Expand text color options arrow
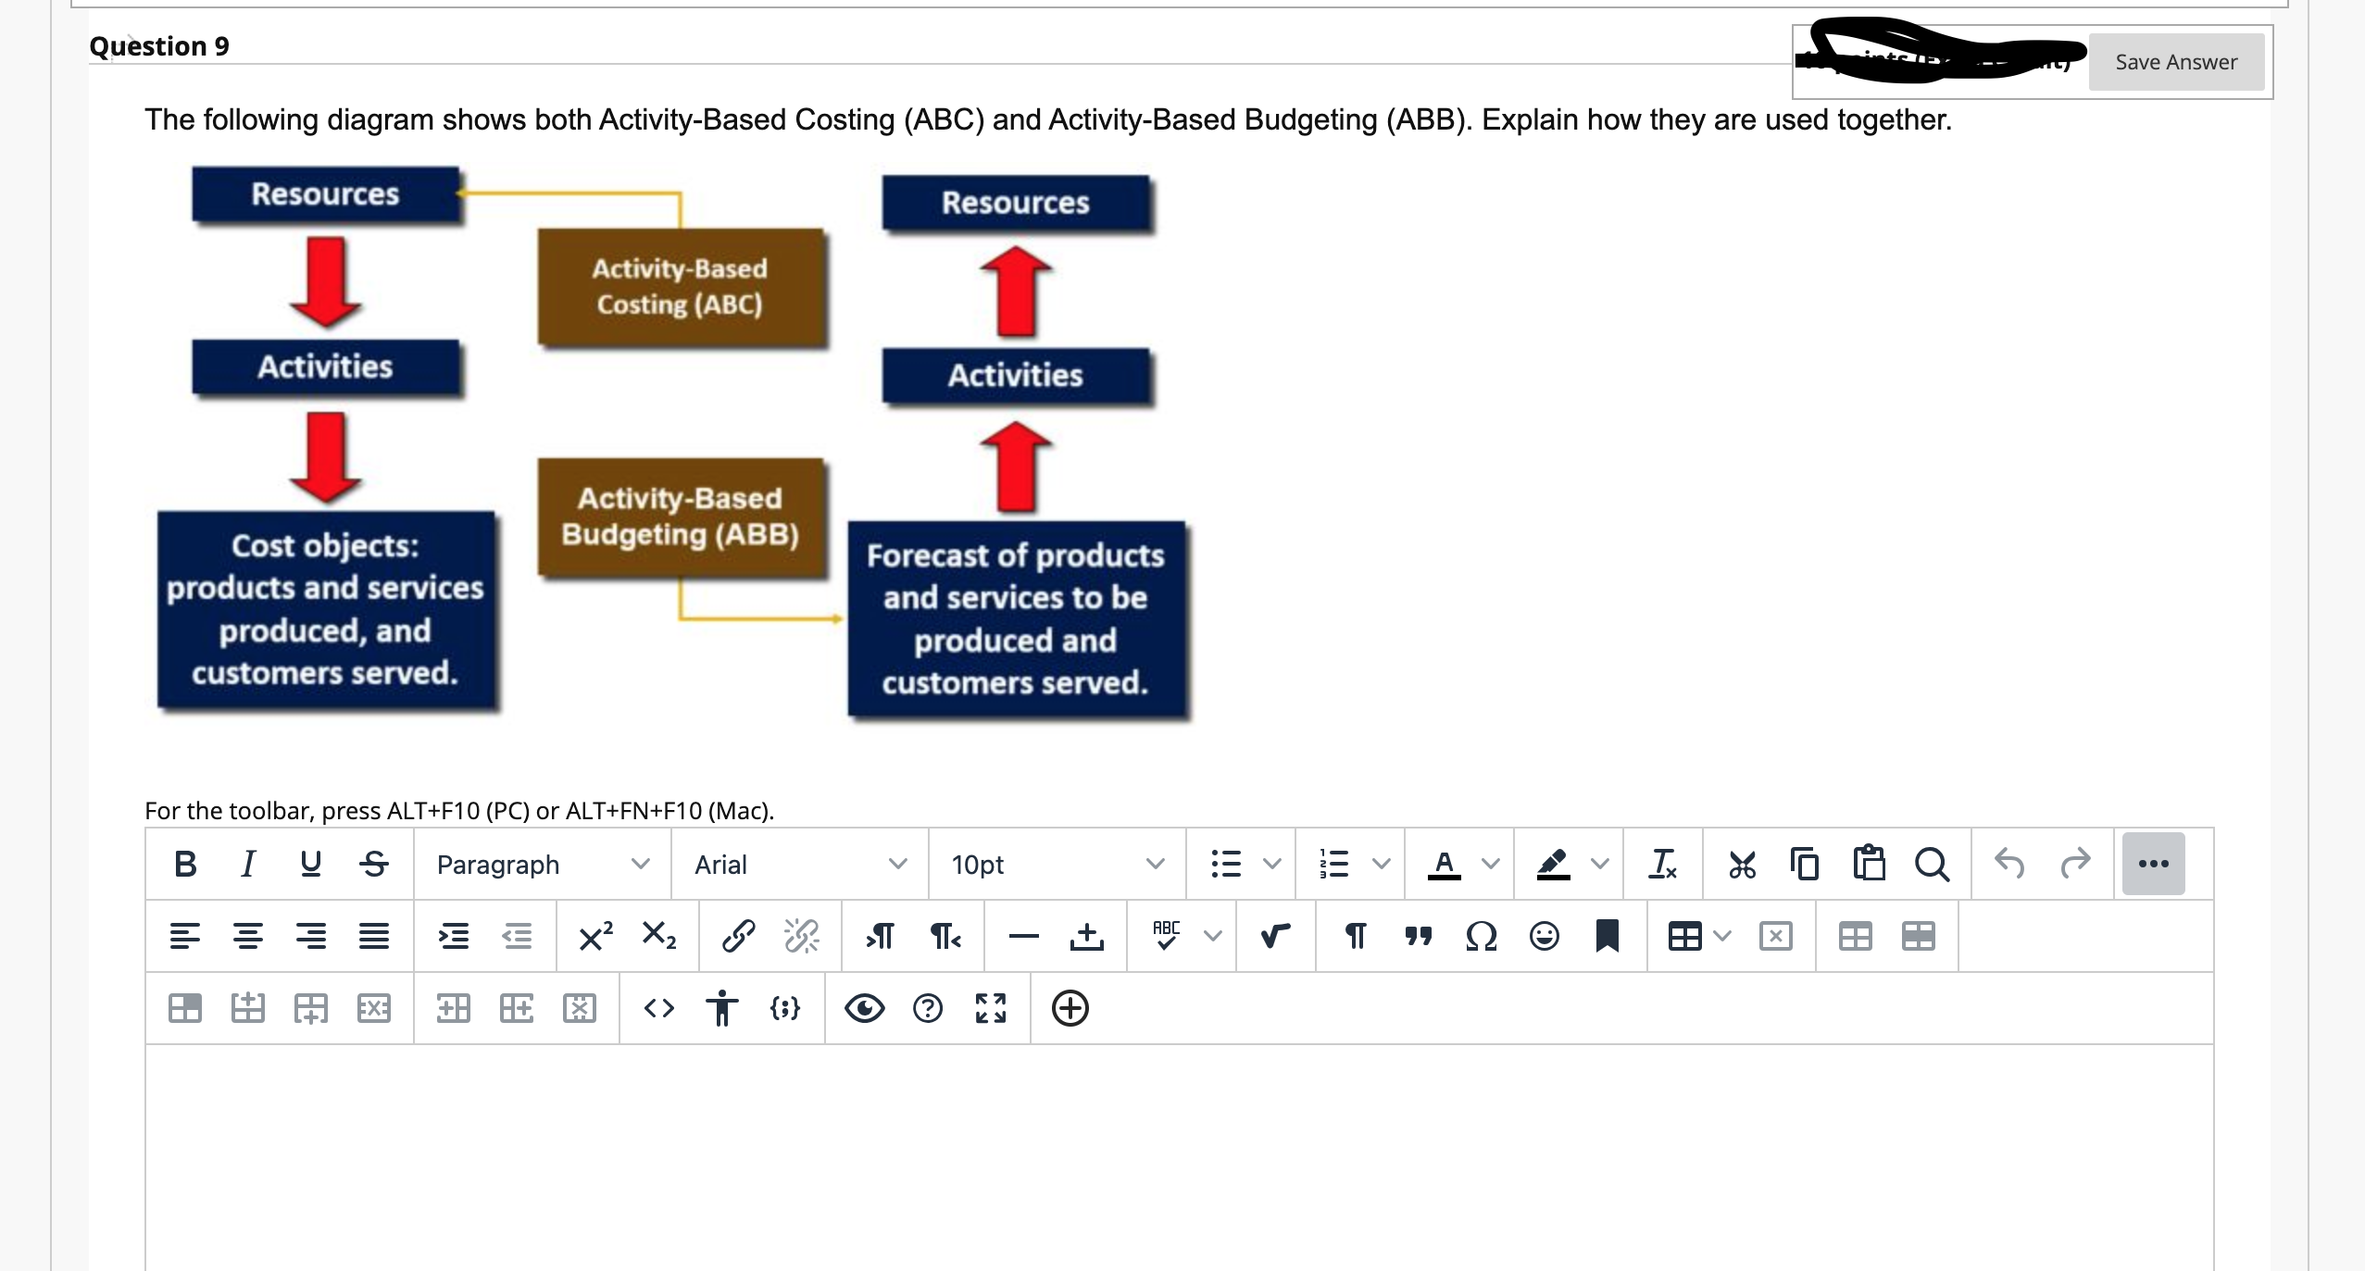 (x=1490, y=864)
